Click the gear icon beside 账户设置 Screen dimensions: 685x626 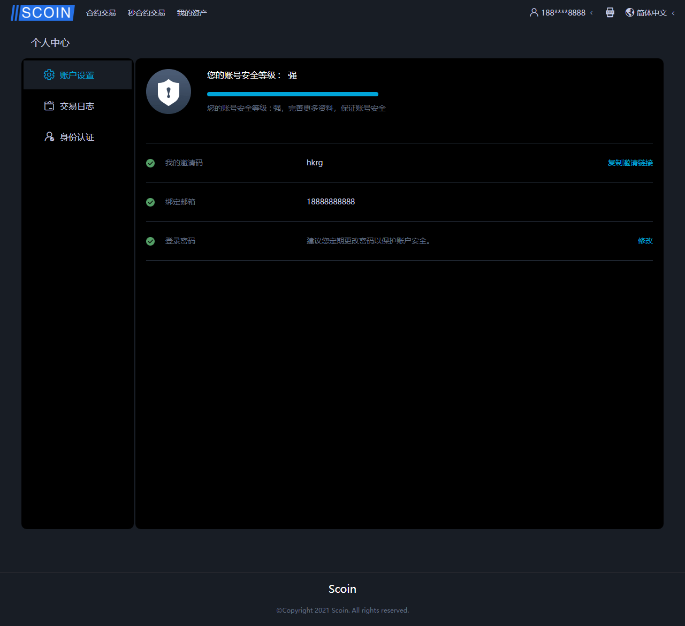tap(49, 75)
